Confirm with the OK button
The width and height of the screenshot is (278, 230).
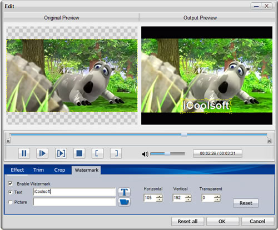pos(222,221)
